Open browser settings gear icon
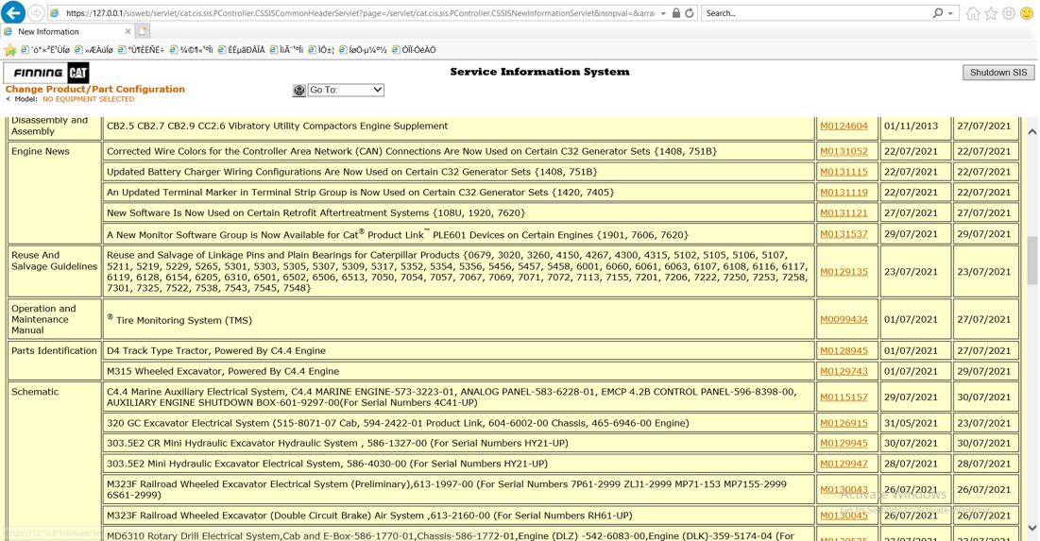This screenshot has height=541, width=1040. pos(1008,13)
